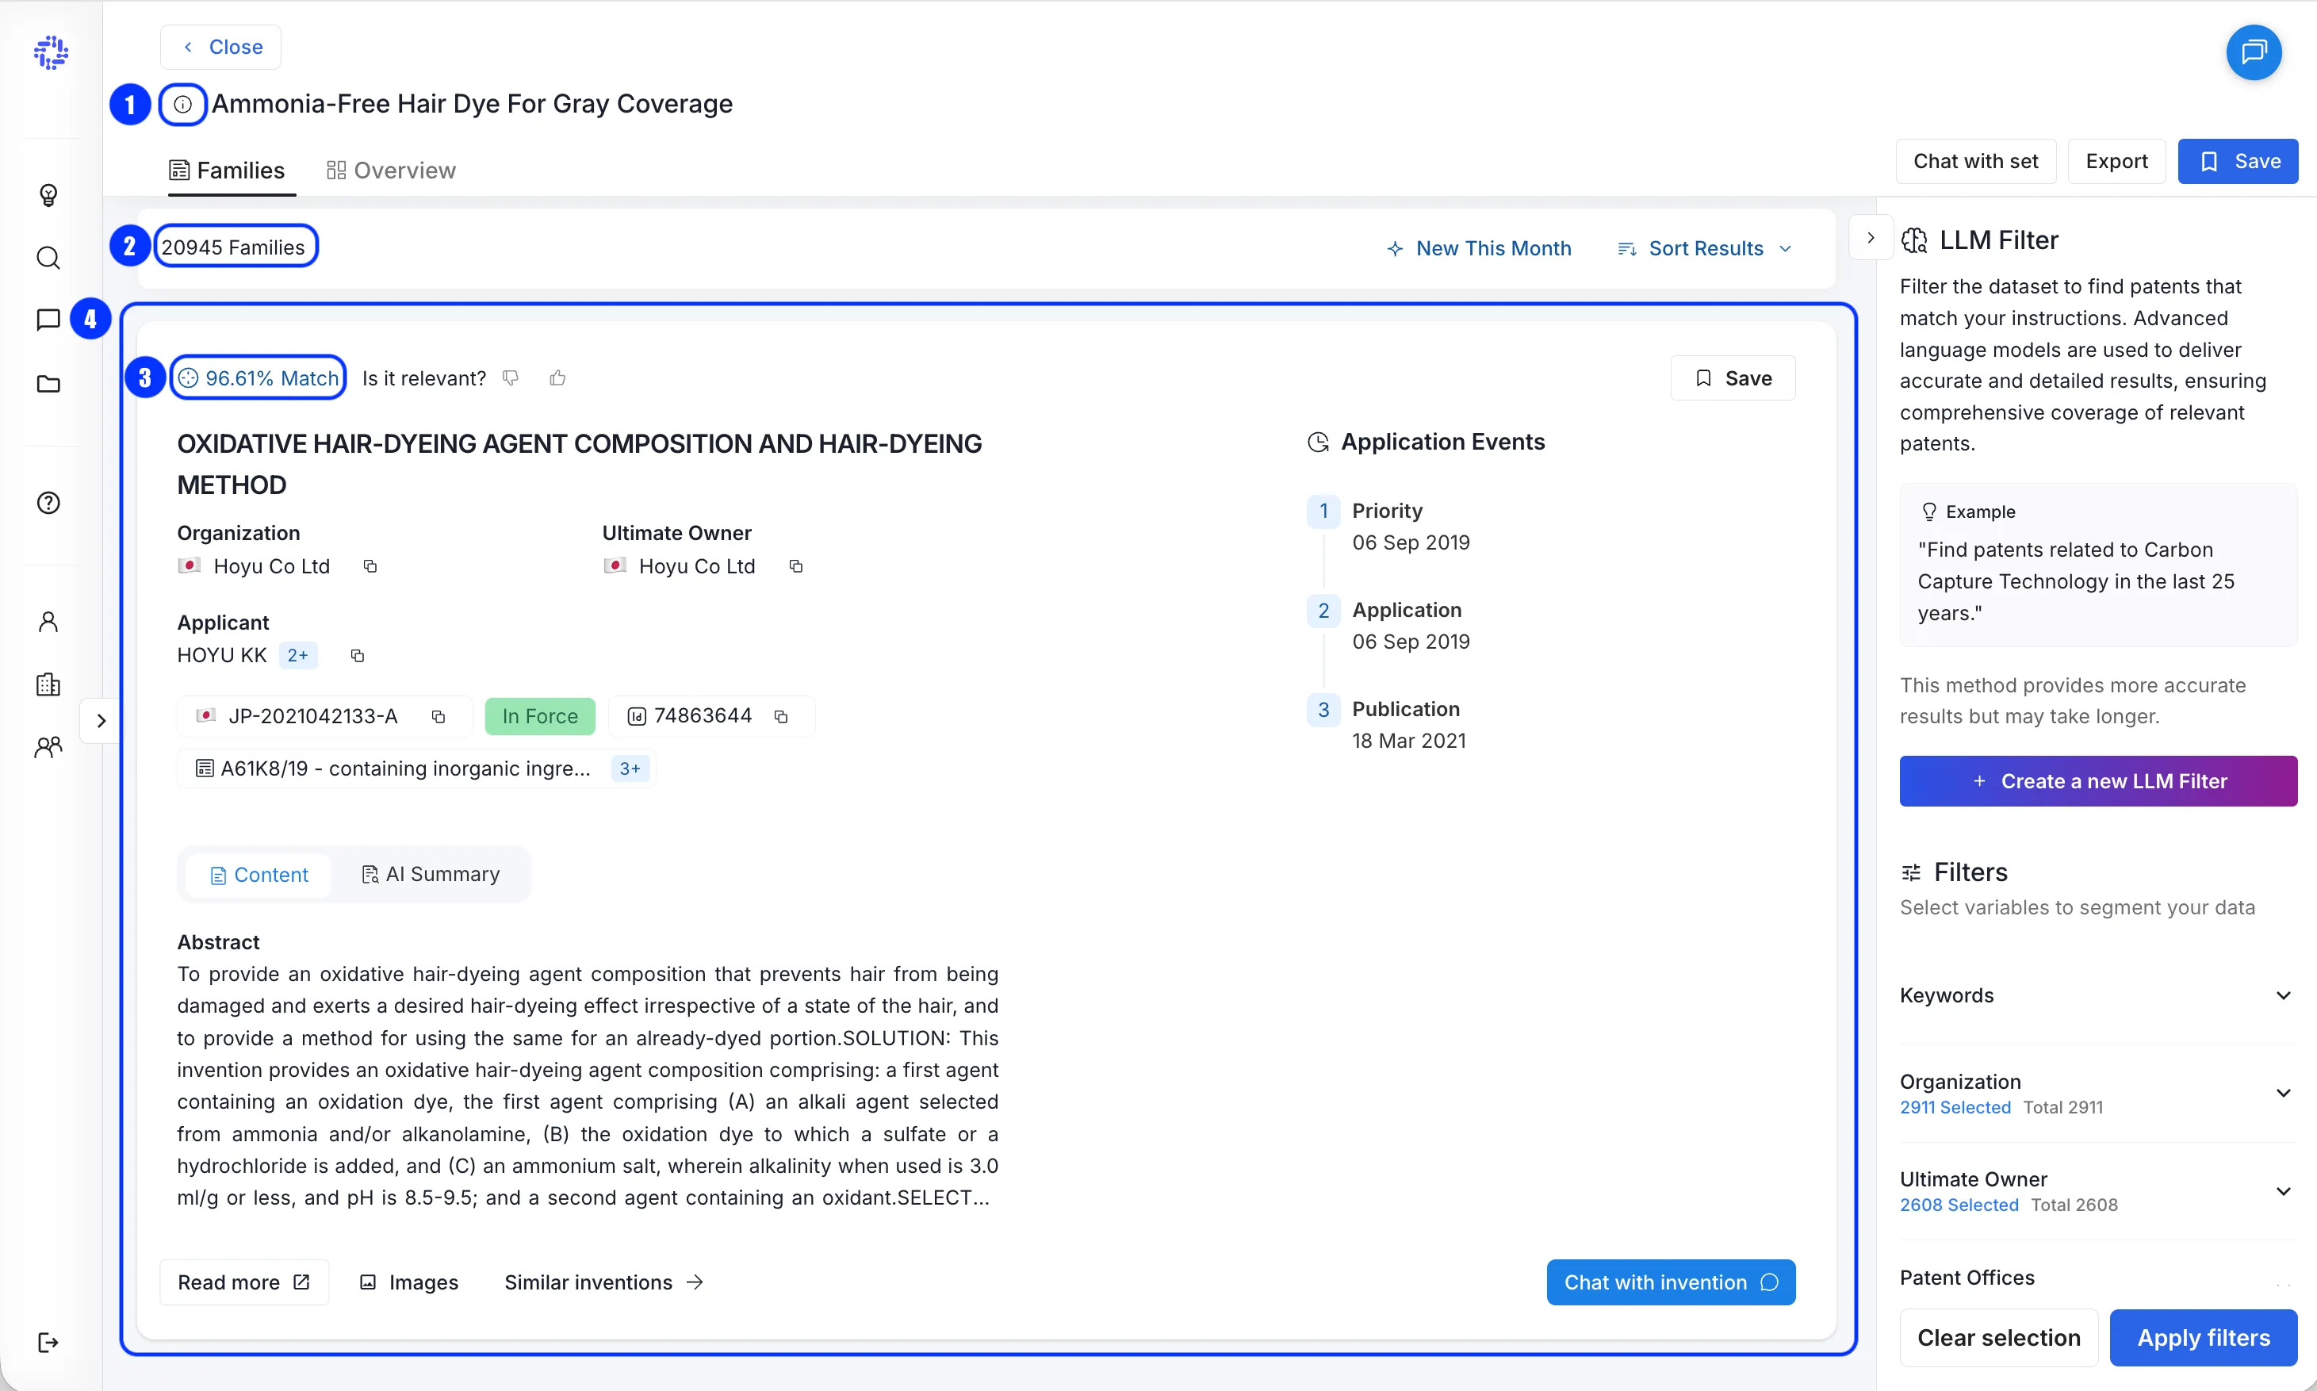Collapse the right filter panel
Screen dimensions: 2317x1391
pyautogui.click(x=1870, y=238)
